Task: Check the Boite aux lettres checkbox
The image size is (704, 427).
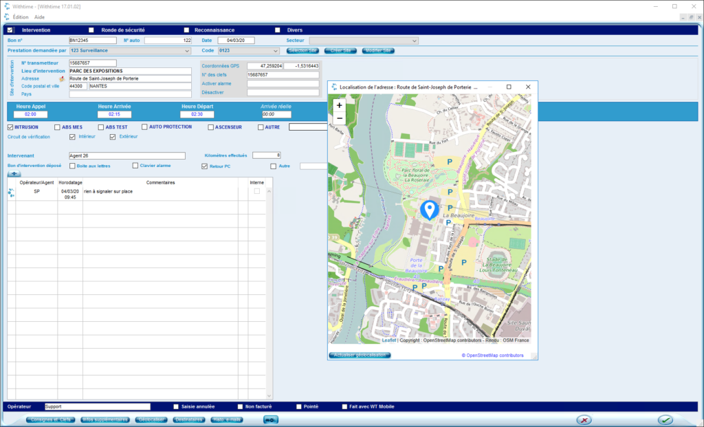Action: point(72,166)
